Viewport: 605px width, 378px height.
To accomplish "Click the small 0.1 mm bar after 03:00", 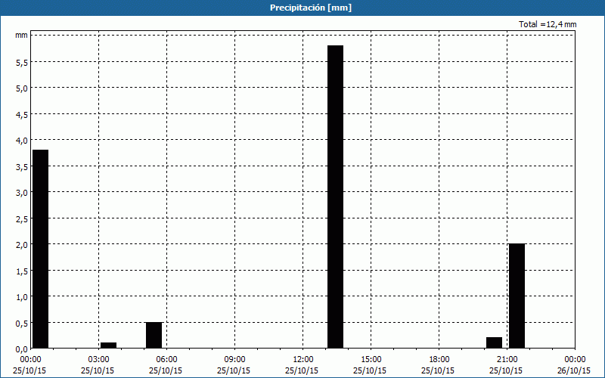I will point(108,345).
